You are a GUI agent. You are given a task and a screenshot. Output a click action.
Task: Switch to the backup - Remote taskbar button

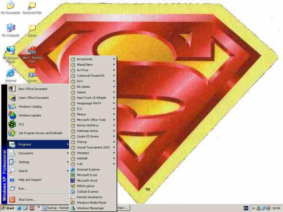[55, 208]
